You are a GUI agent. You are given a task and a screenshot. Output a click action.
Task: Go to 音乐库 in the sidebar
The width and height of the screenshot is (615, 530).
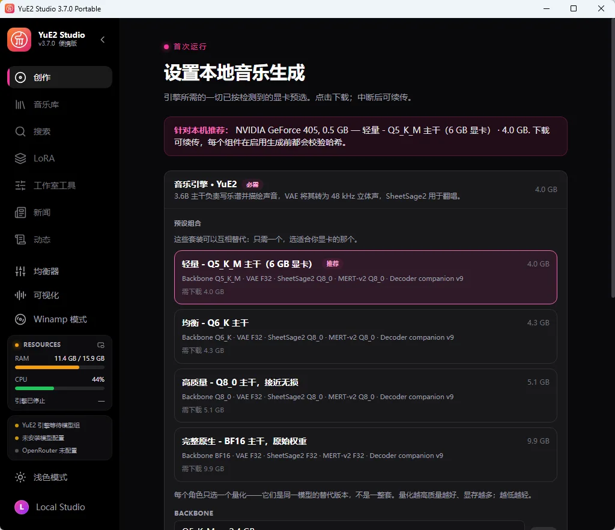[59, 104]
